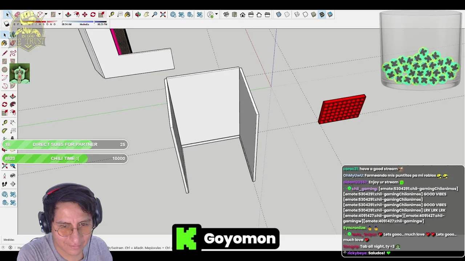Click the info icon in the status bar
This screenshot has height=261, width=465.
(x=10, y=248)
